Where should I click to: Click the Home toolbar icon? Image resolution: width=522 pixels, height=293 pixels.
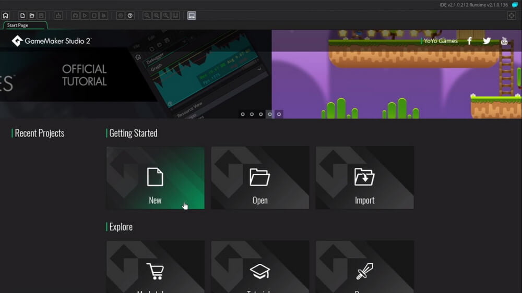click(x=6, y=16)
